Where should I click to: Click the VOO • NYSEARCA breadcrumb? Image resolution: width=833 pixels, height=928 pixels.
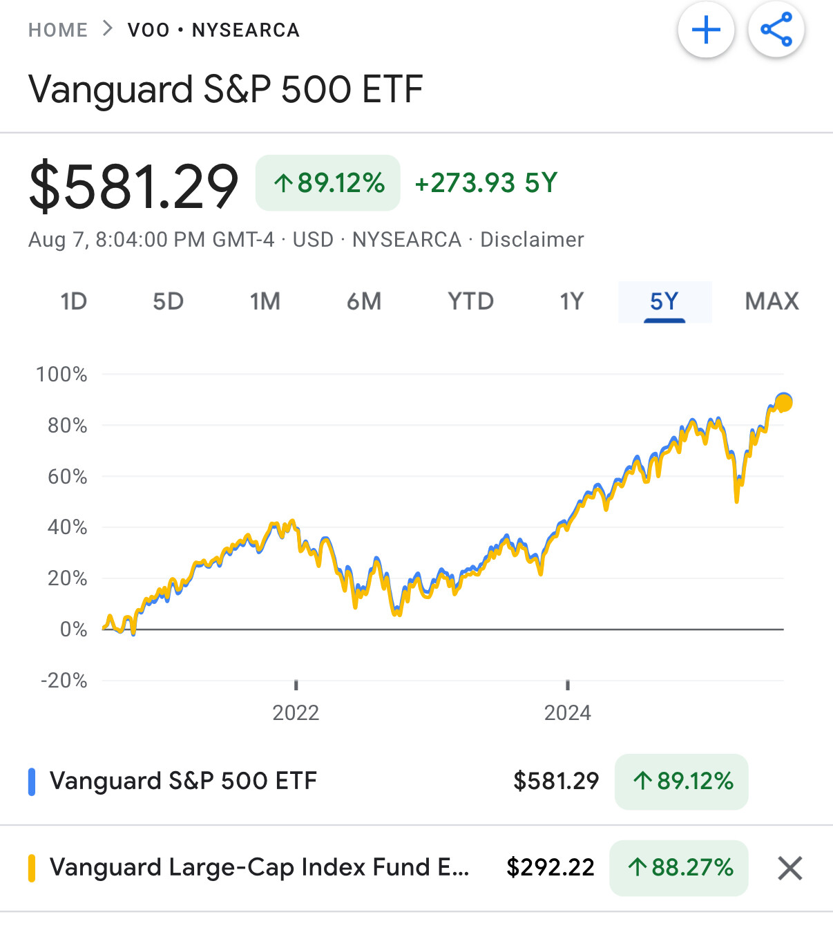click(213, 30)
